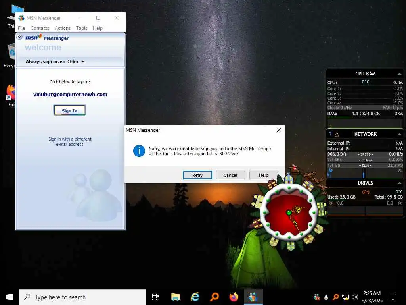Collapse the DRIVES gadget panel
This screenshot has width=406, height=305.
(x=400, y=183)
